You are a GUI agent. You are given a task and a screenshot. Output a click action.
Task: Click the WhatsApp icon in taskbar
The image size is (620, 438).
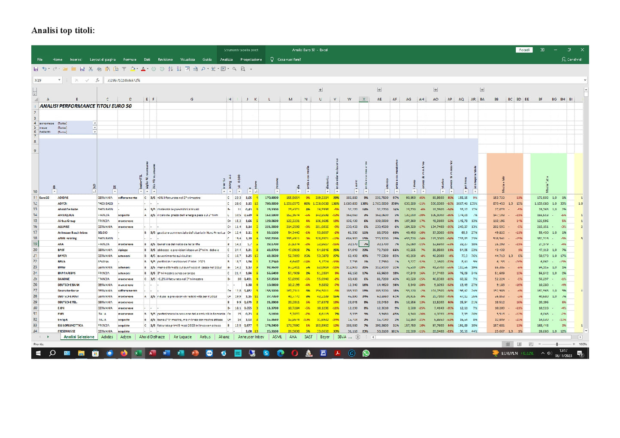tap(366, 353)
